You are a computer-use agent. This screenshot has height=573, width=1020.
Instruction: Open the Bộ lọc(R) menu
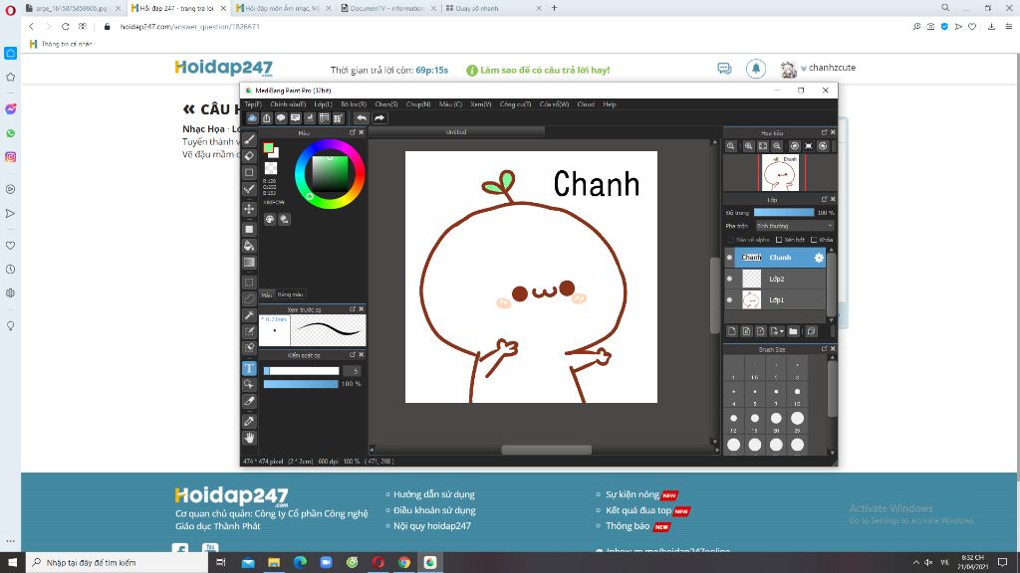(x=354, y=103)
